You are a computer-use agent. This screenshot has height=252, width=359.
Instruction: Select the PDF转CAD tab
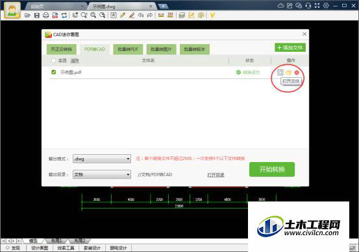[95, 49]
